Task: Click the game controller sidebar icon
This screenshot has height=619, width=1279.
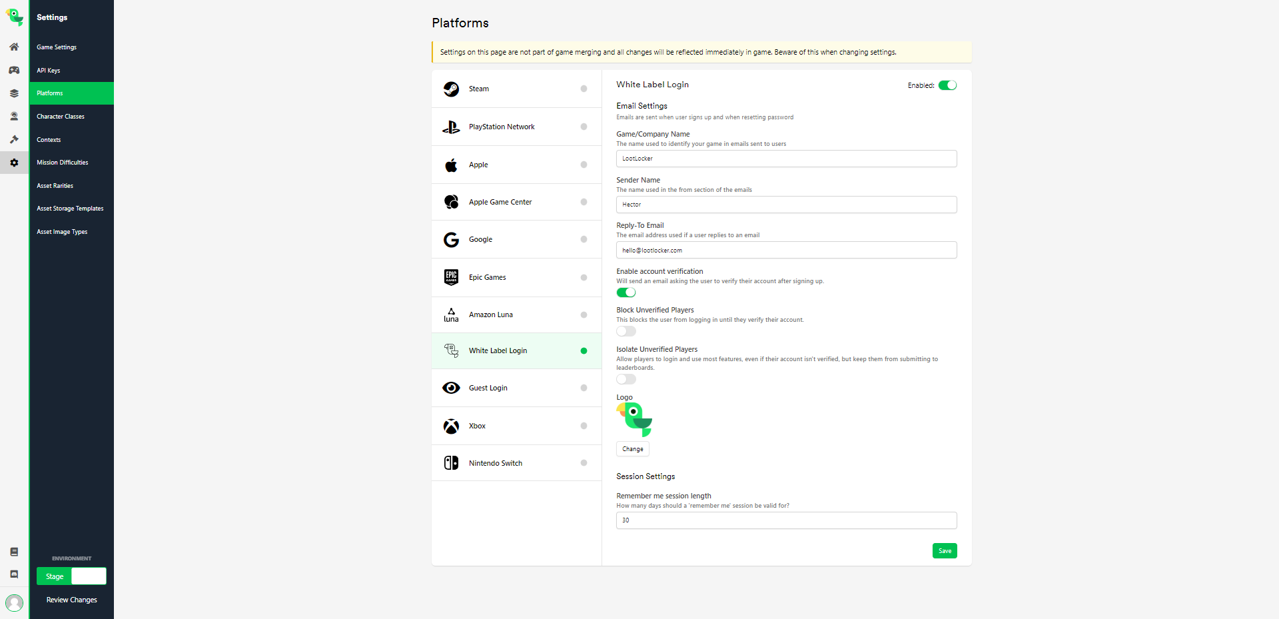Action: [x=14, y=70]
